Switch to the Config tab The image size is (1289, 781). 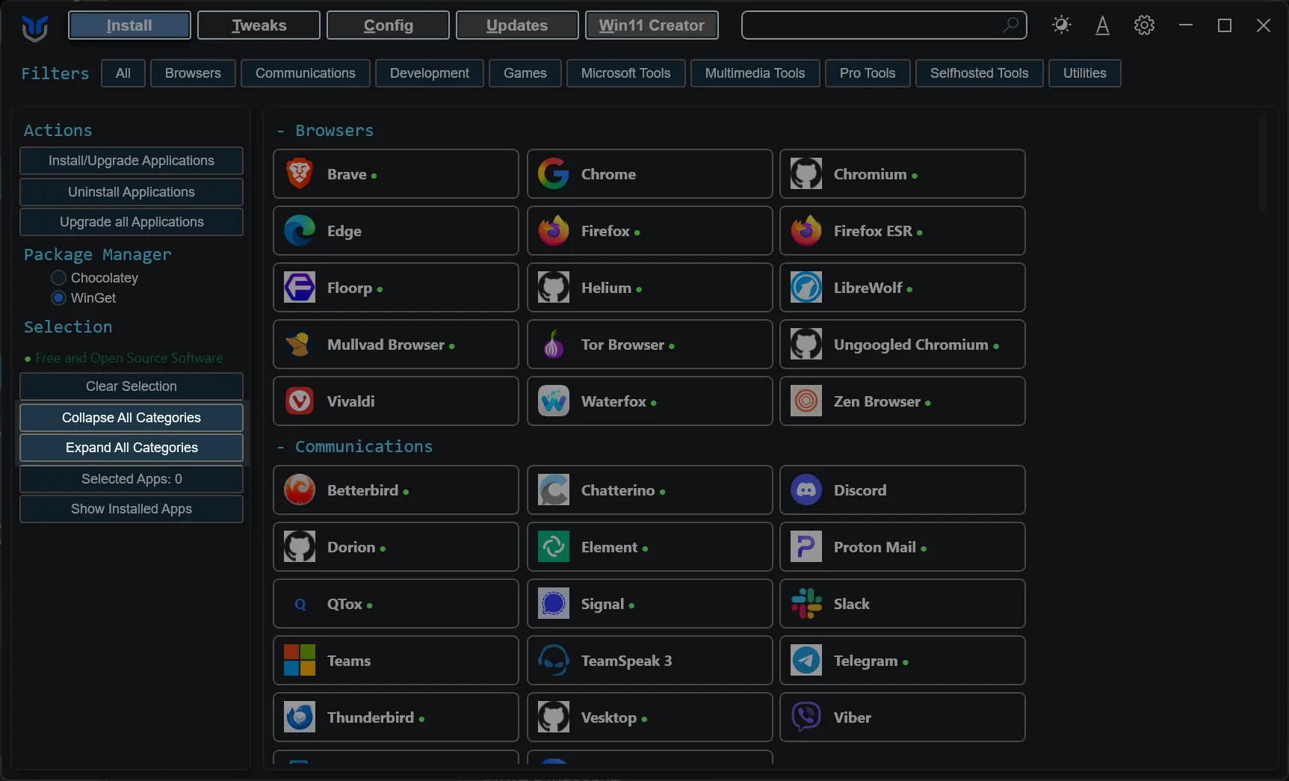pyautogui.click(x=388, y=25)
